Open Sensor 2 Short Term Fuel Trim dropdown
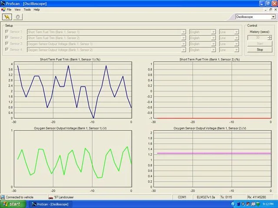 [x=106, y=38]
